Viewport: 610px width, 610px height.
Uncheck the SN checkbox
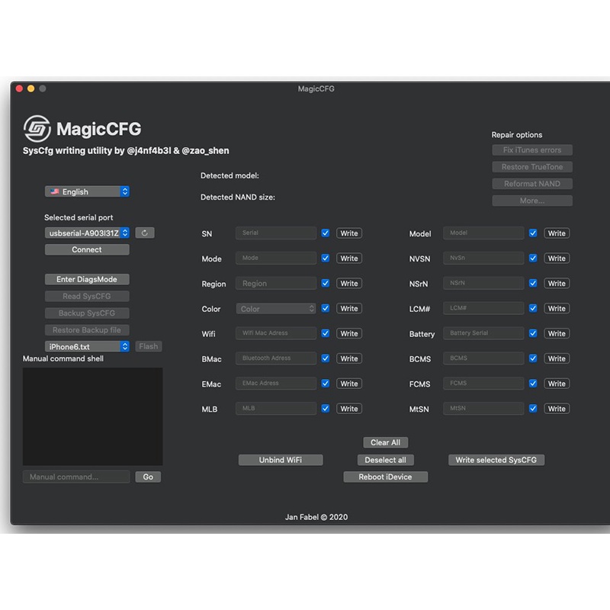coord(326,233)
